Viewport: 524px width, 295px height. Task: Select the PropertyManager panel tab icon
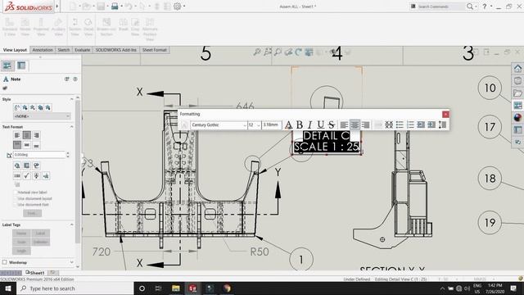click(7, 66)
